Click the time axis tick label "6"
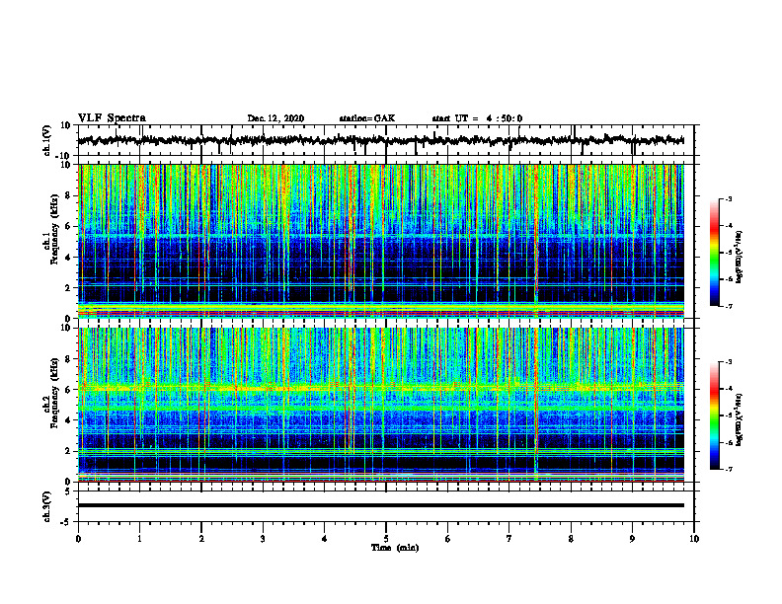The height and width of the screenshot is (604, 782). [448, 539]
